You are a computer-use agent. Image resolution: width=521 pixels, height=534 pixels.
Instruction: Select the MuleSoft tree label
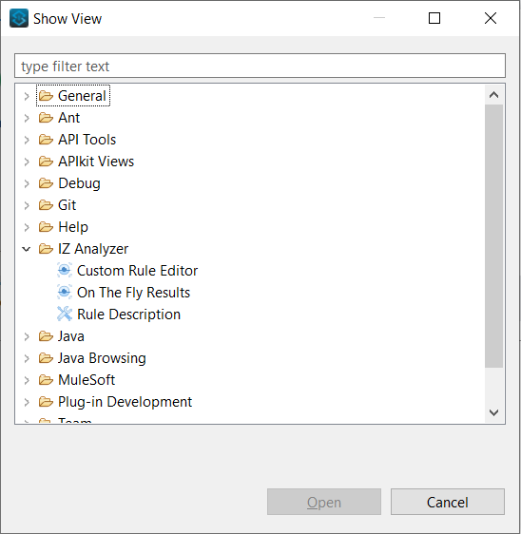tap(87, 380)
